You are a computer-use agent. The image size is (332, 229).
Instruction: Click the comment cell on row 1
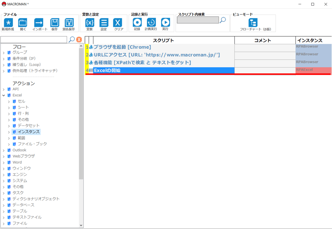[x=265, y=48]
